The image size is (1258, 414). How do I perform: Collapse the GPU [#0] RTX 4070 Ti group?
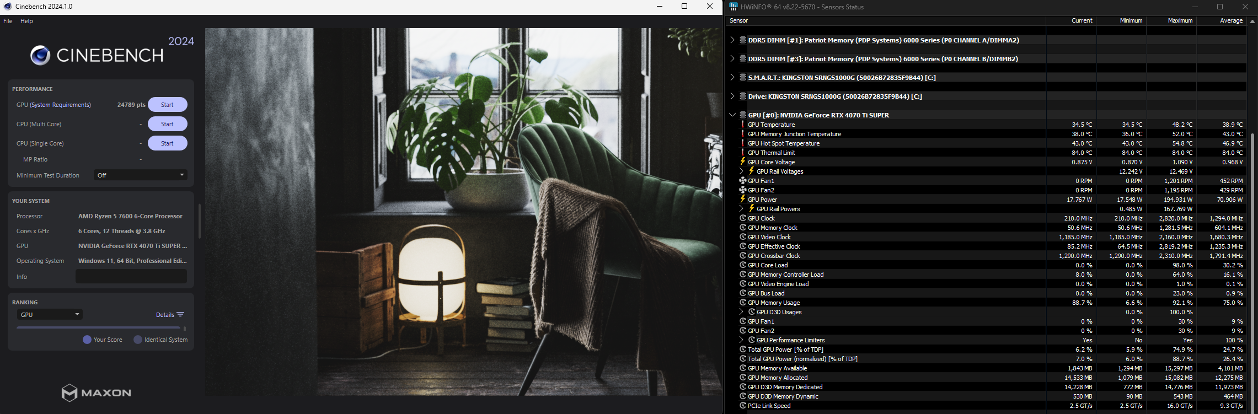coord(732,115)
